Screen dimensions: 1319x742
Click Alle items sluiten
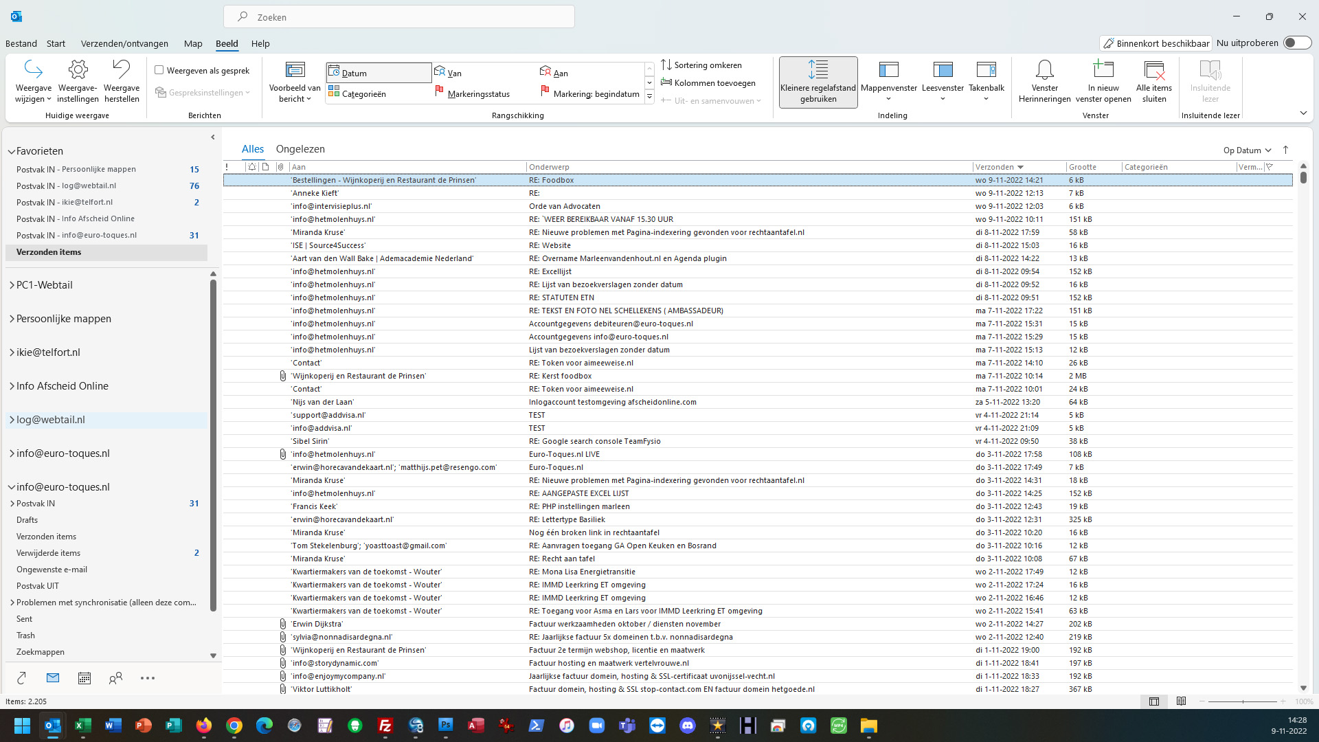tap(1154, 81)
